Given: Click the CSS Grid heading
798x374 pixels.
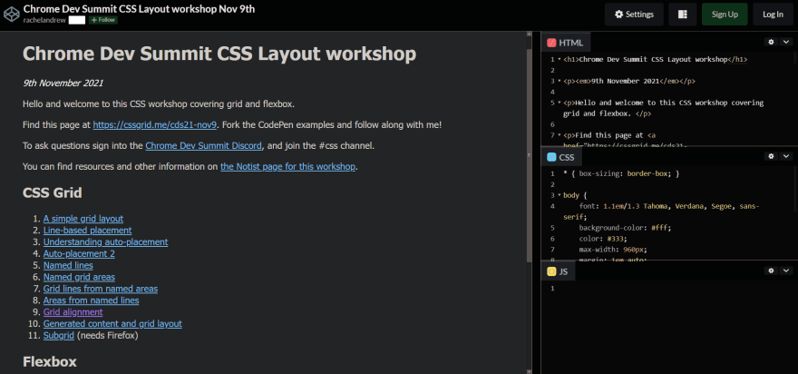Looking at the screenshot, I should (53, 193).
